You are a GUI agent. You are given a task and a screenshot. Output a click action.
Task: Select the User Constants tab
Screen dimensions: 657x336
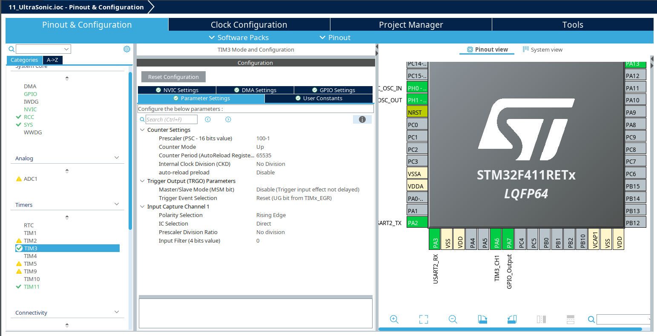[318, 98]
